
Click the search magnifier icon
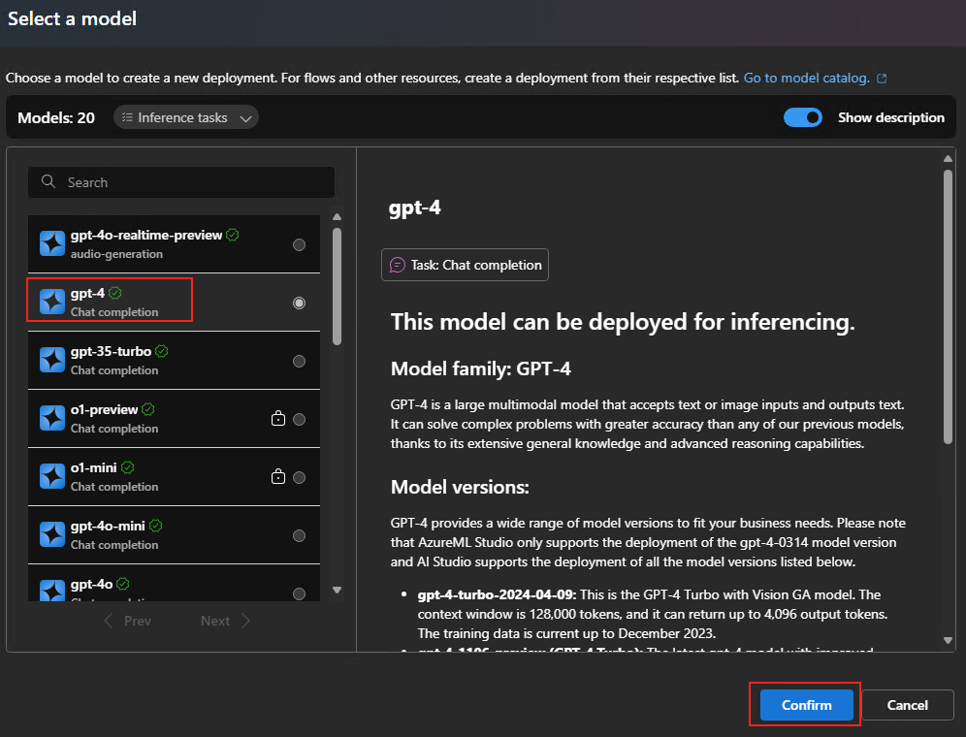(48, 181)
